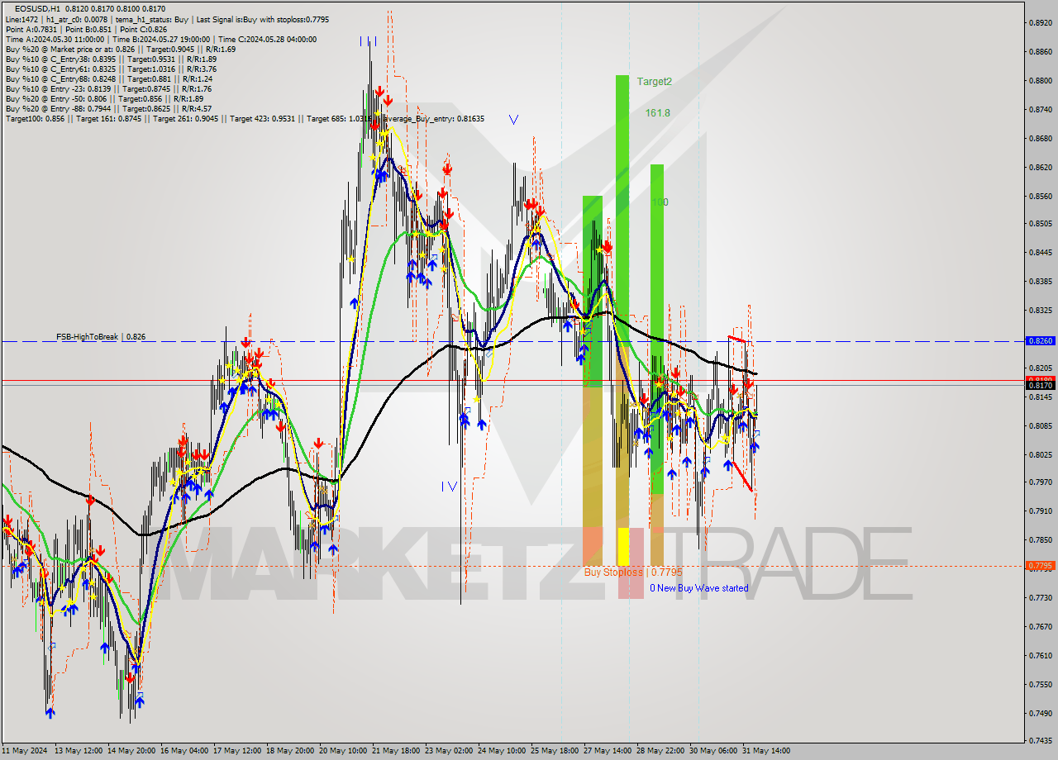Click the '11 May 2024' date label

[26, 751]
